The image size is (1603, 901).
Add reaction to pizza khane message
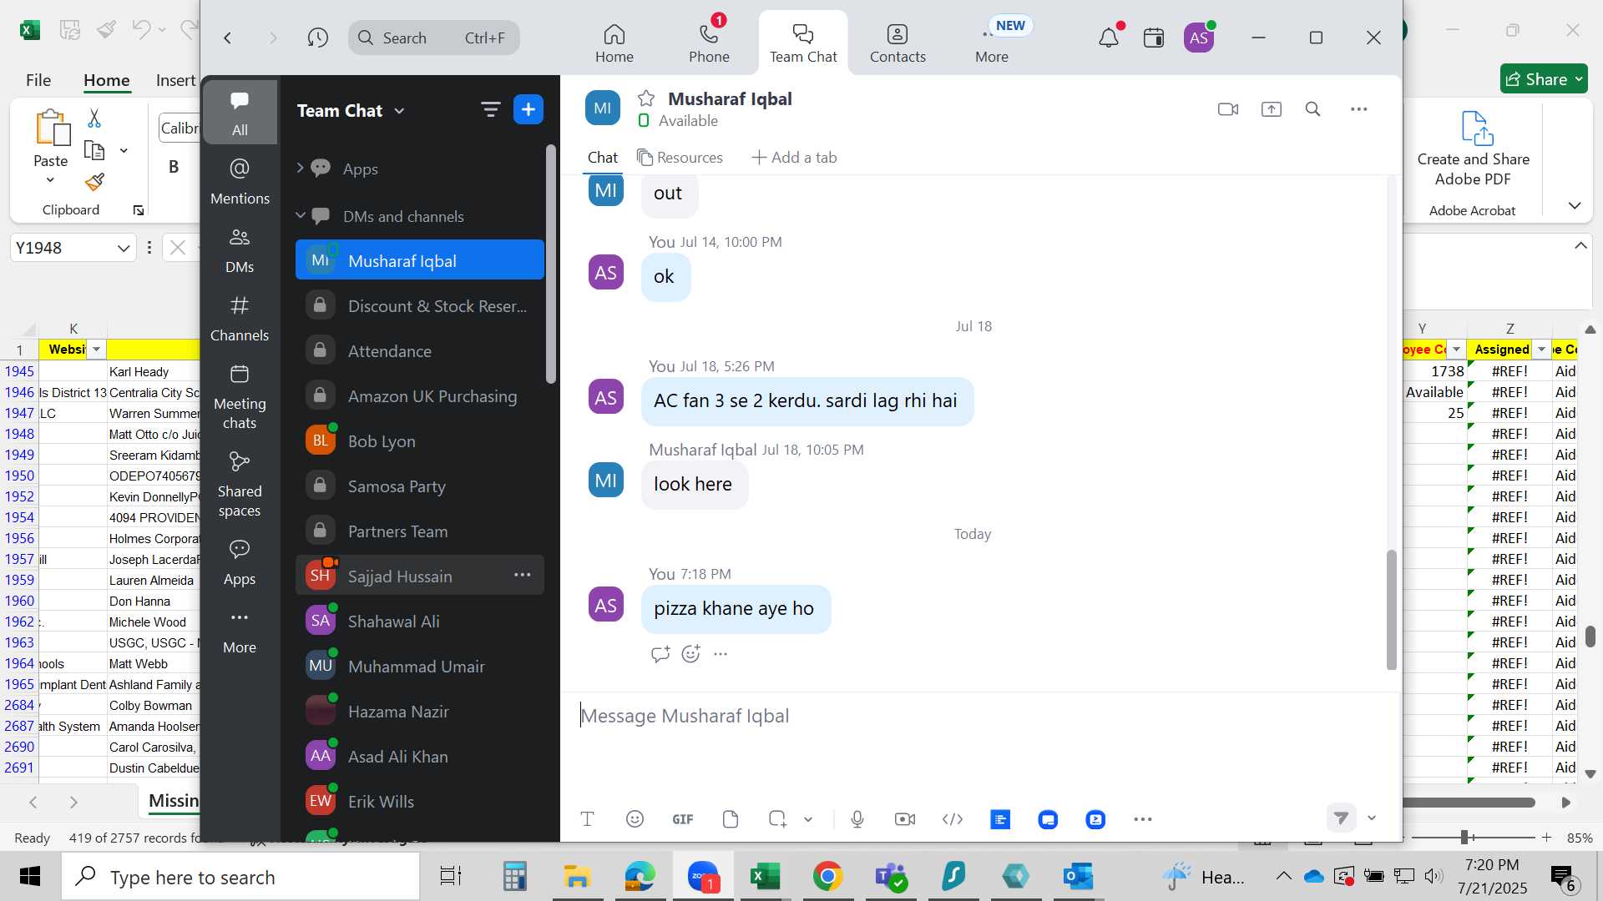(x=690, y=654)
